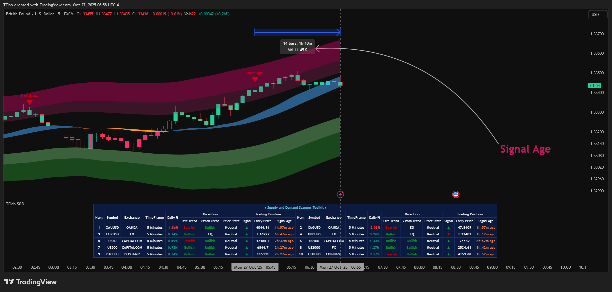Click the 1h:52m ago signal age cell

point(486,254)
